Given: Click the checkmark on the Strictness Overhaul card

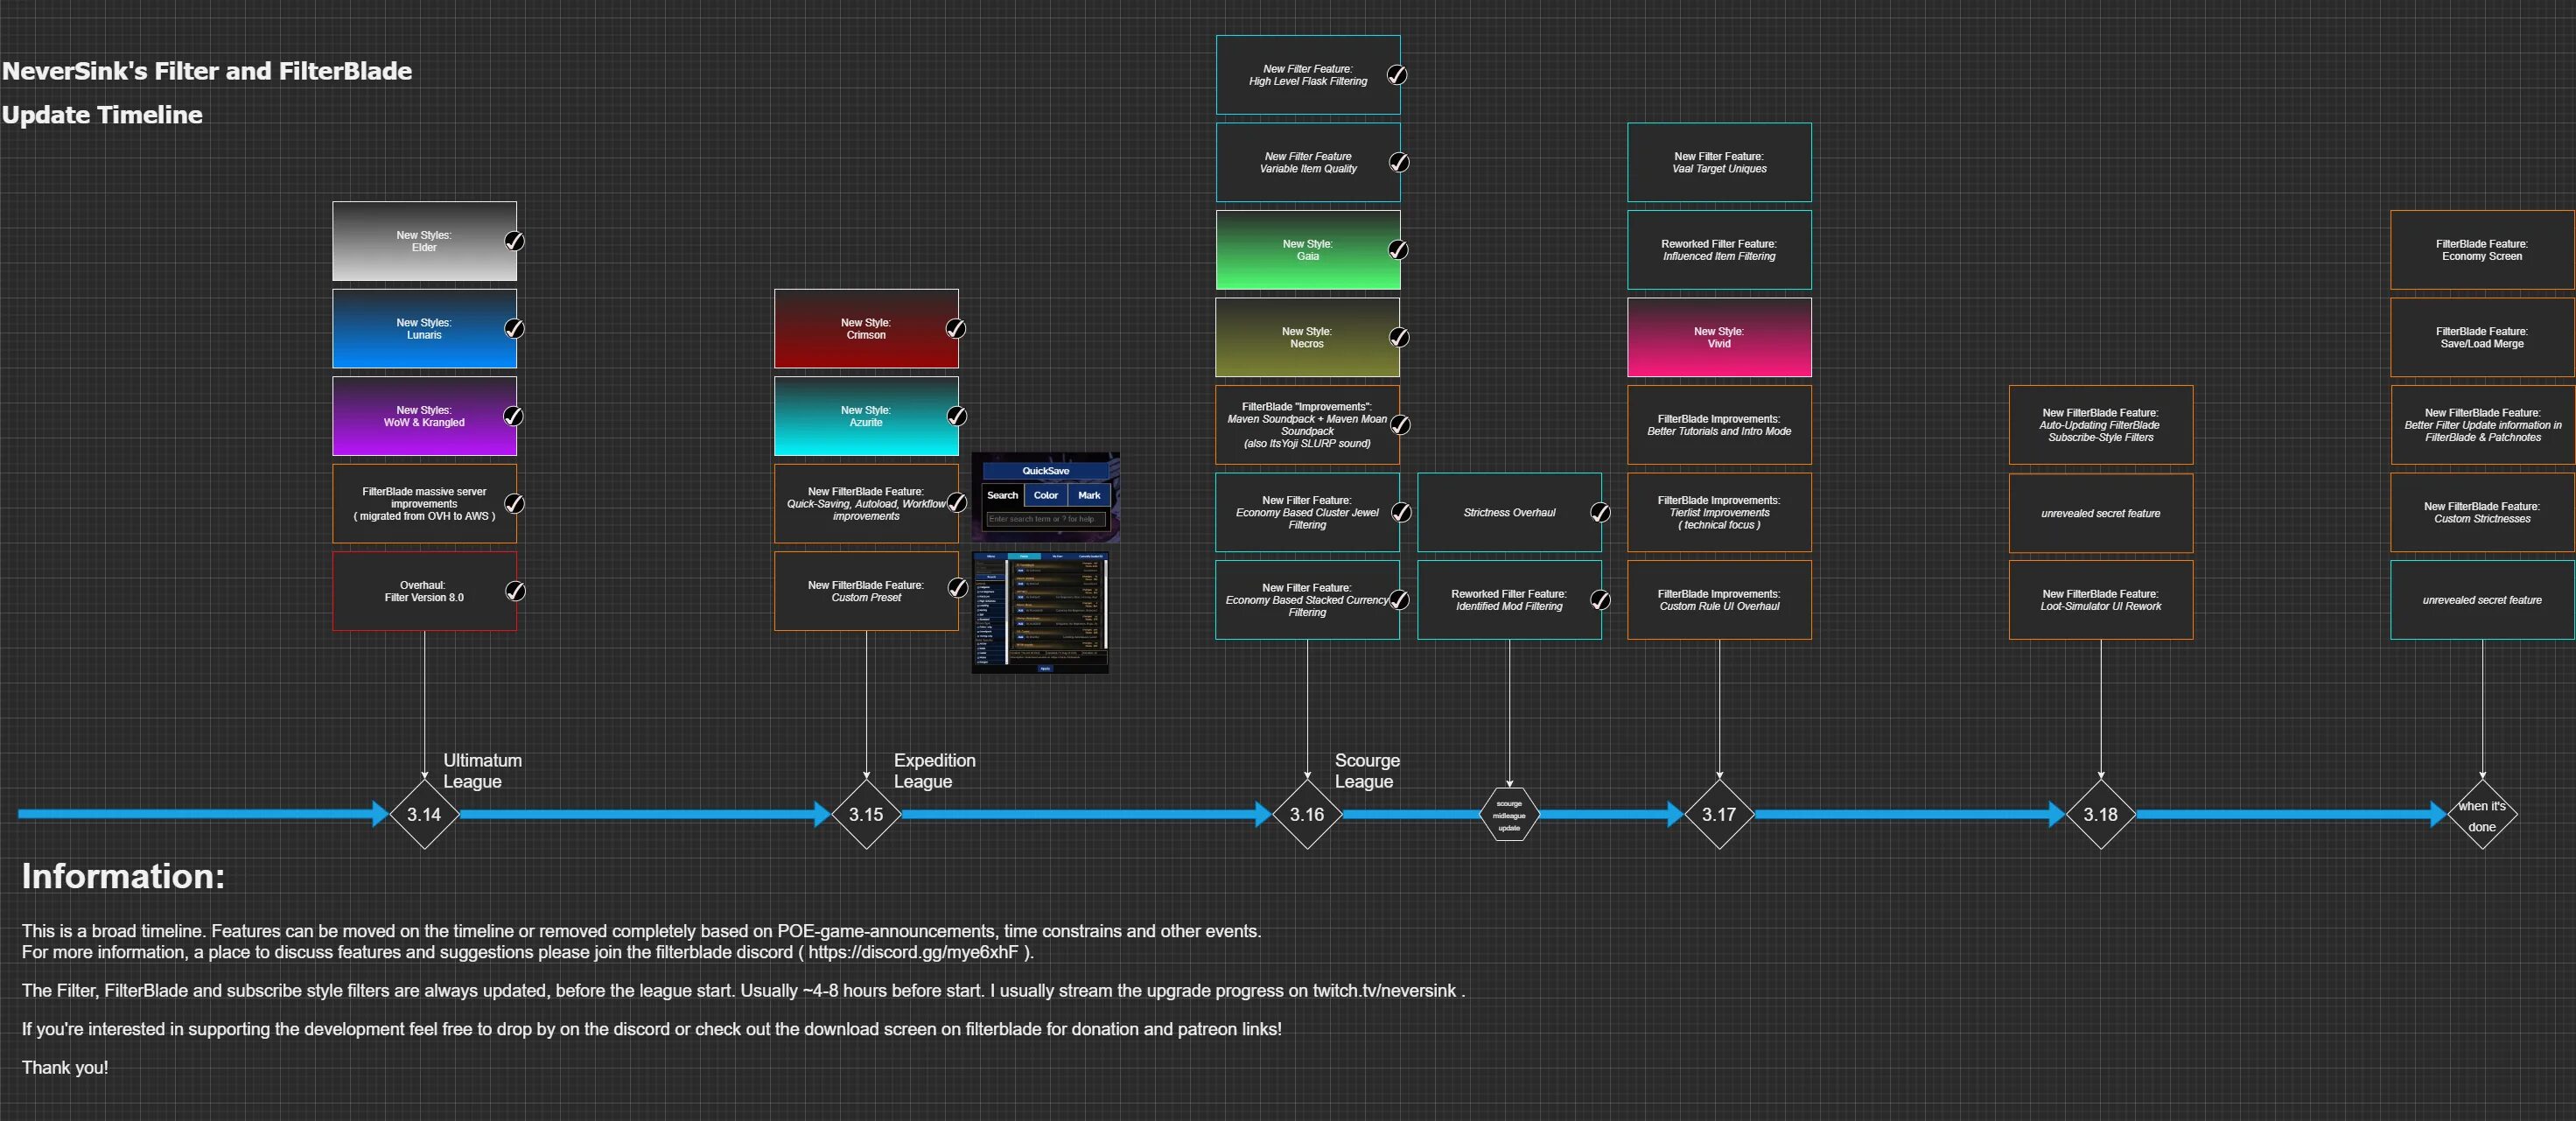Looking at the screenshot, I should pos(1600,512).
